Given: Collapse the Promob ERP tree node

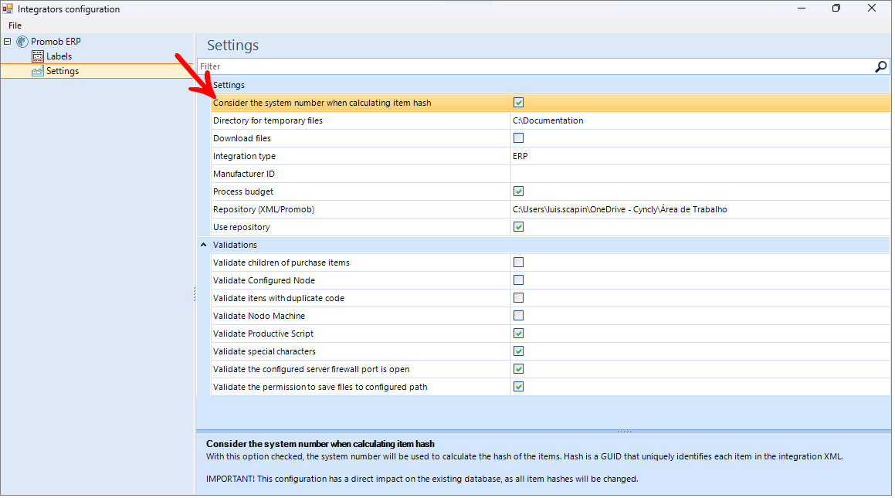Looking at the screenshot, I should 8,41.
